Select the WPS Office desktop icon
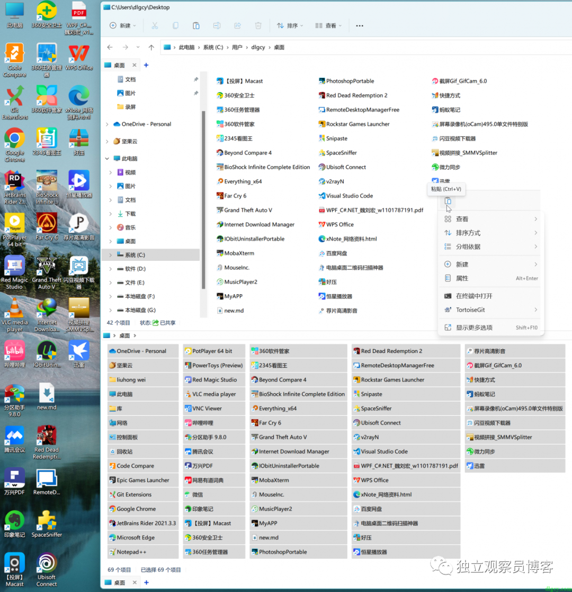This screenshot has height=592, width=572. [78, 57]
